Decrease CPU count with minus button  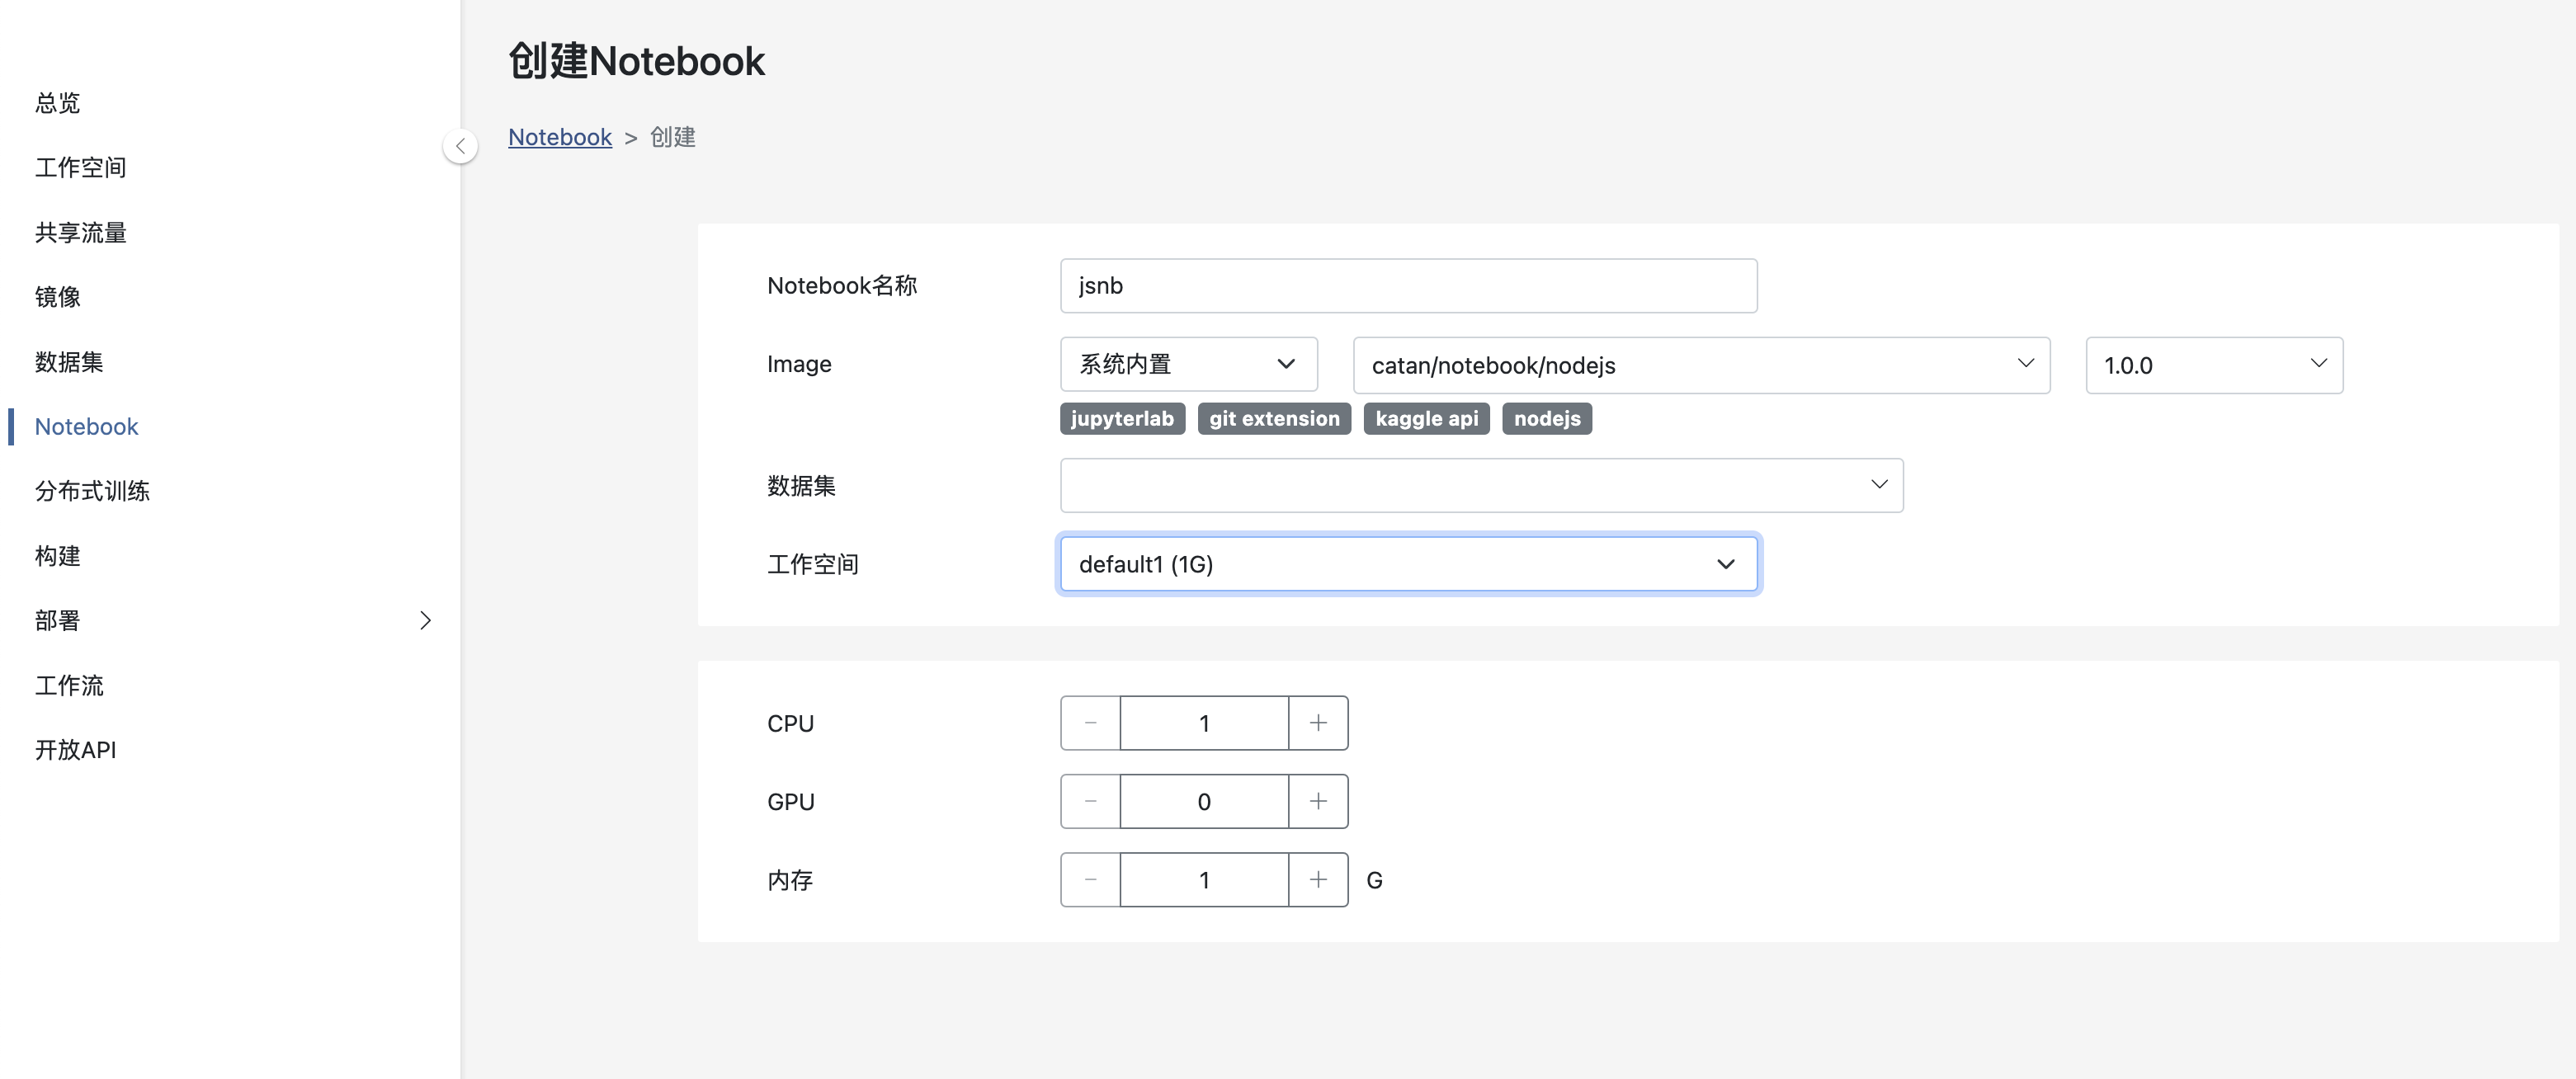click(x=1090, y=723)
